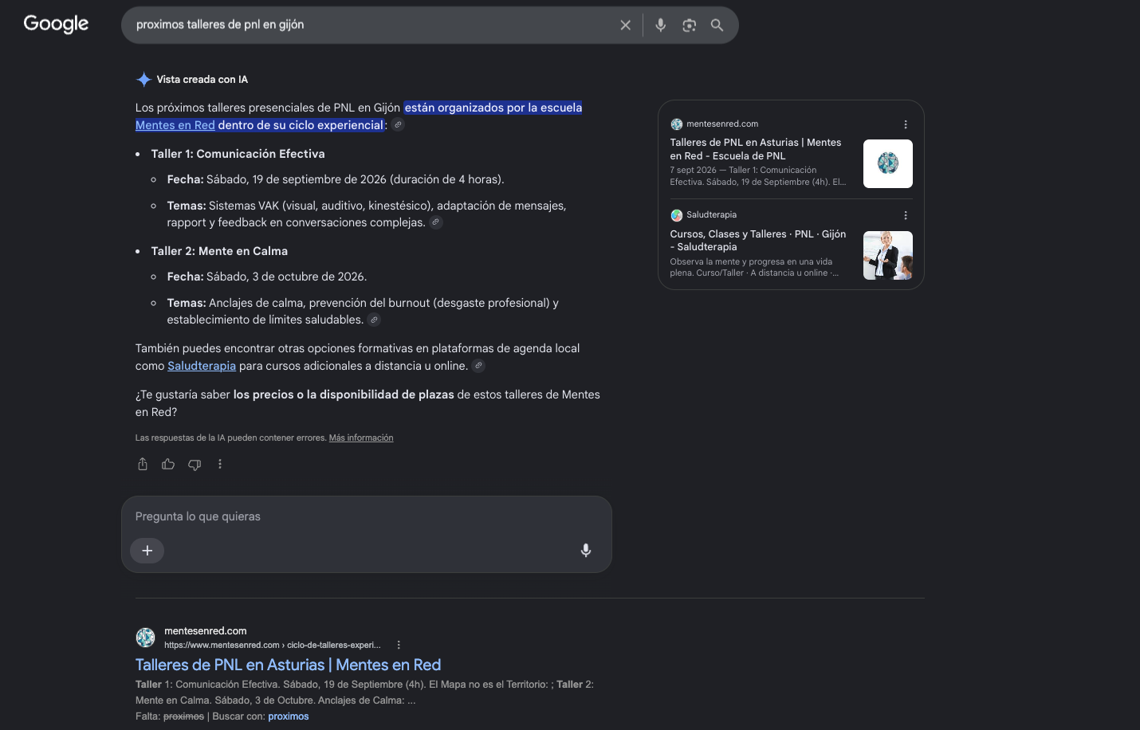Click the 'Taller 1: Comunicación Efectiva' heading

point(238,154)
